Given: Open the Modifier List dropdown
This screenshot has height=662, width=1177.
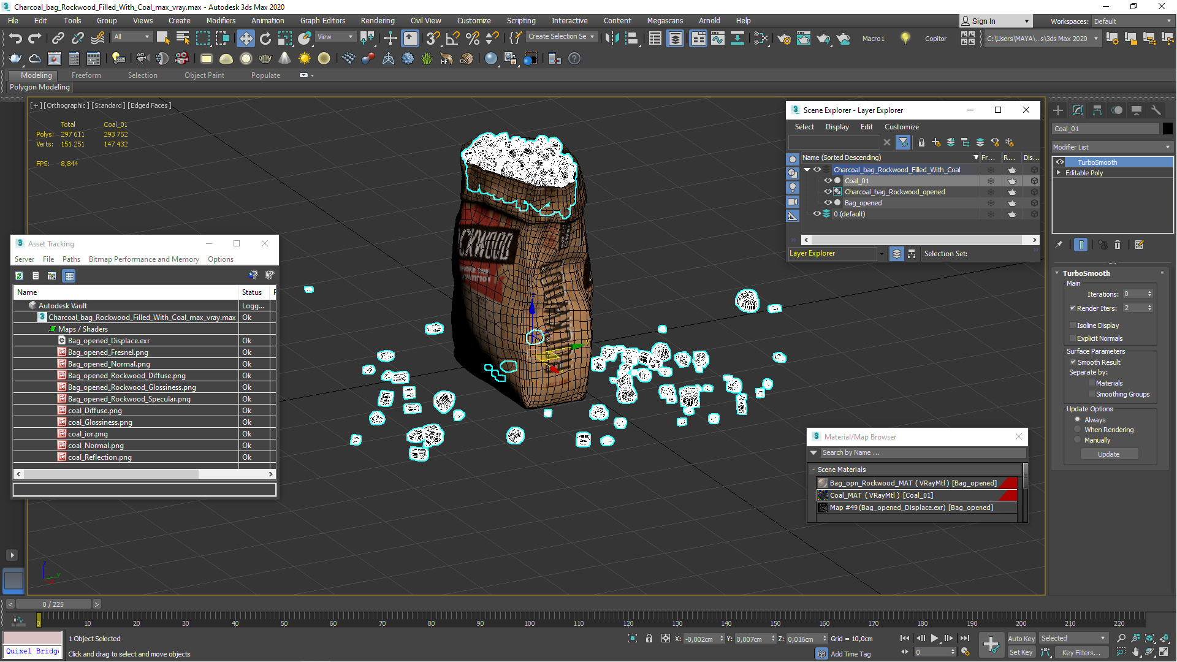Looking at the screenshot, I should [1112, 147].
